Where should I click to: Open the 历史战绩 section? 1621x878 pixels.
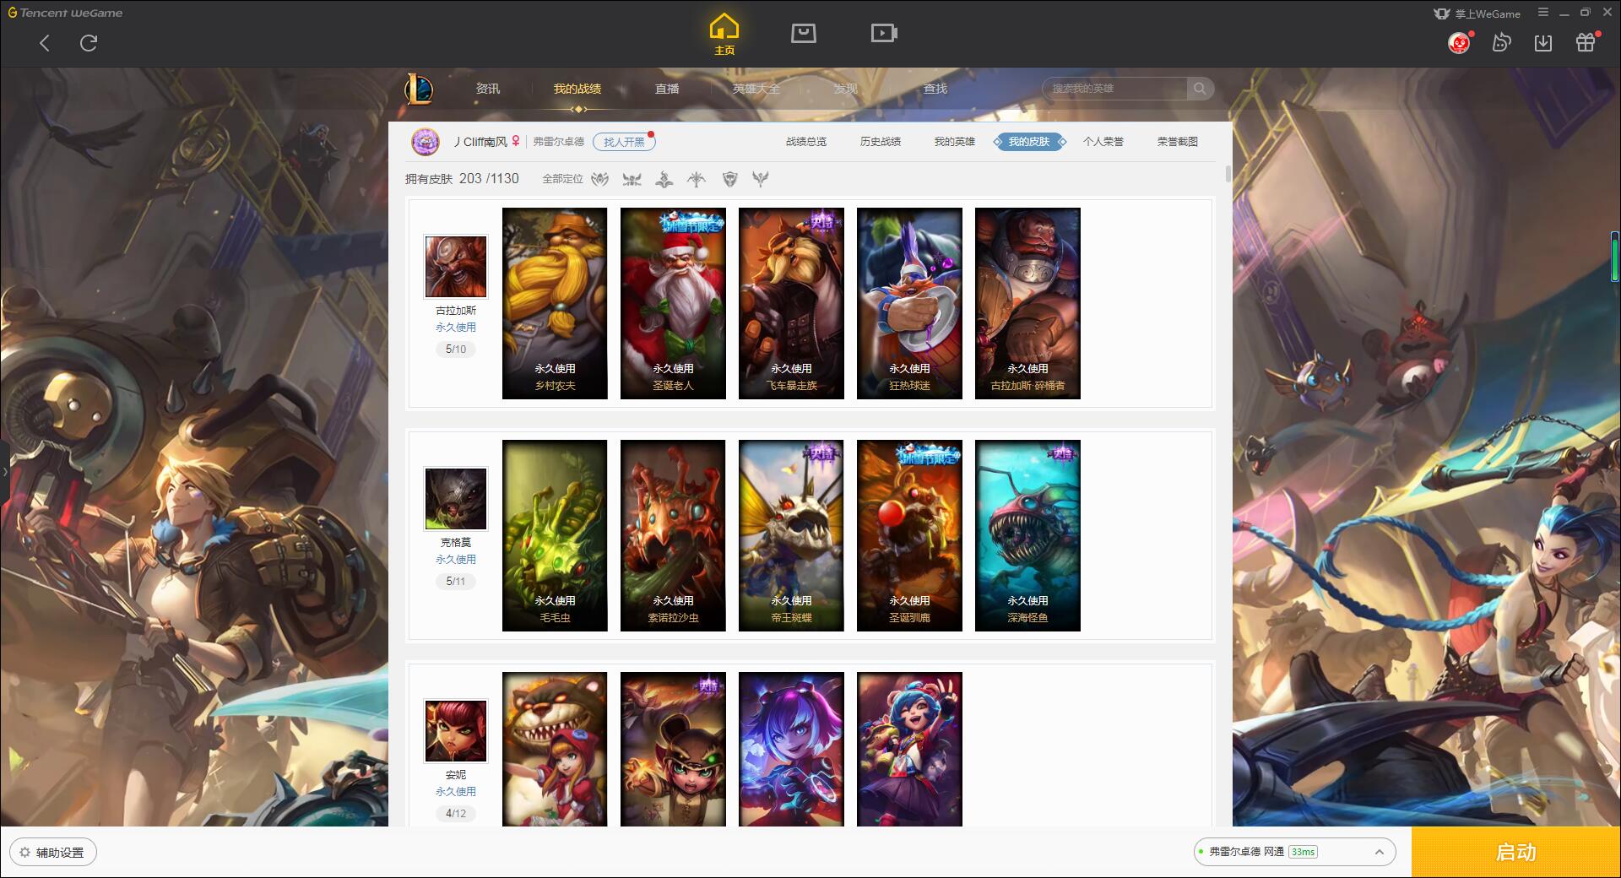(881, 142)
